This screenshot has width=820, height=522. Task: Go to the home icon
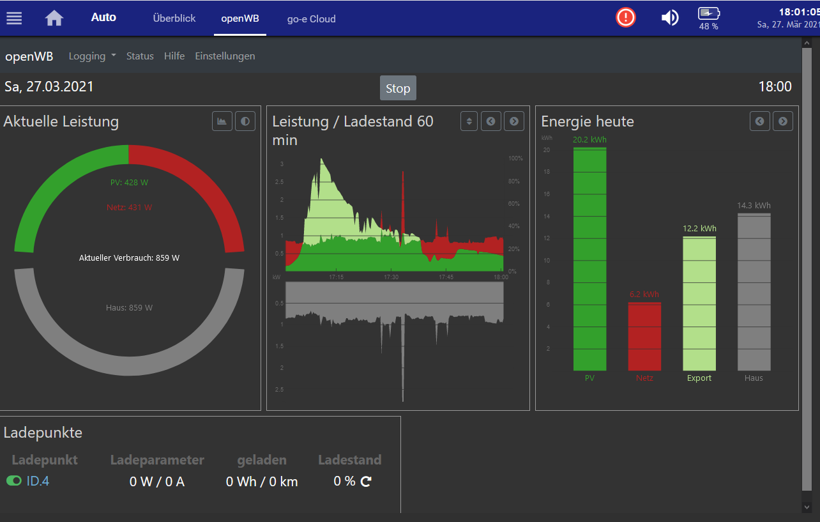pyautogui.click(x=54, y=18)
